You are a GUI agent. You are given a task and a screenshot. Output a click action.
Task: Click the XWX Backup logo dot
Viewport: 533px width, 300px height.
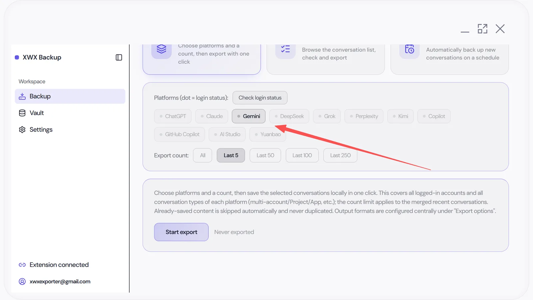pyautogui.click(x=17, y=57)
